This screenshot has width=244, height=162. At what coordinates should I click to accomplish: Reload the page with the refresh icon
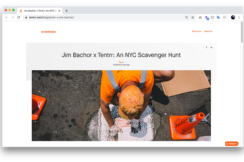(19, 17)
